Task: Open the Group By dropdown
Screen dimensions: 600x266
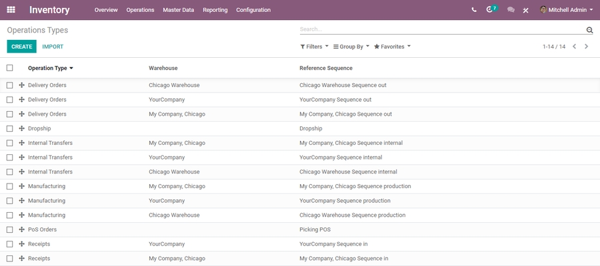Action: [x=351, y=47]
